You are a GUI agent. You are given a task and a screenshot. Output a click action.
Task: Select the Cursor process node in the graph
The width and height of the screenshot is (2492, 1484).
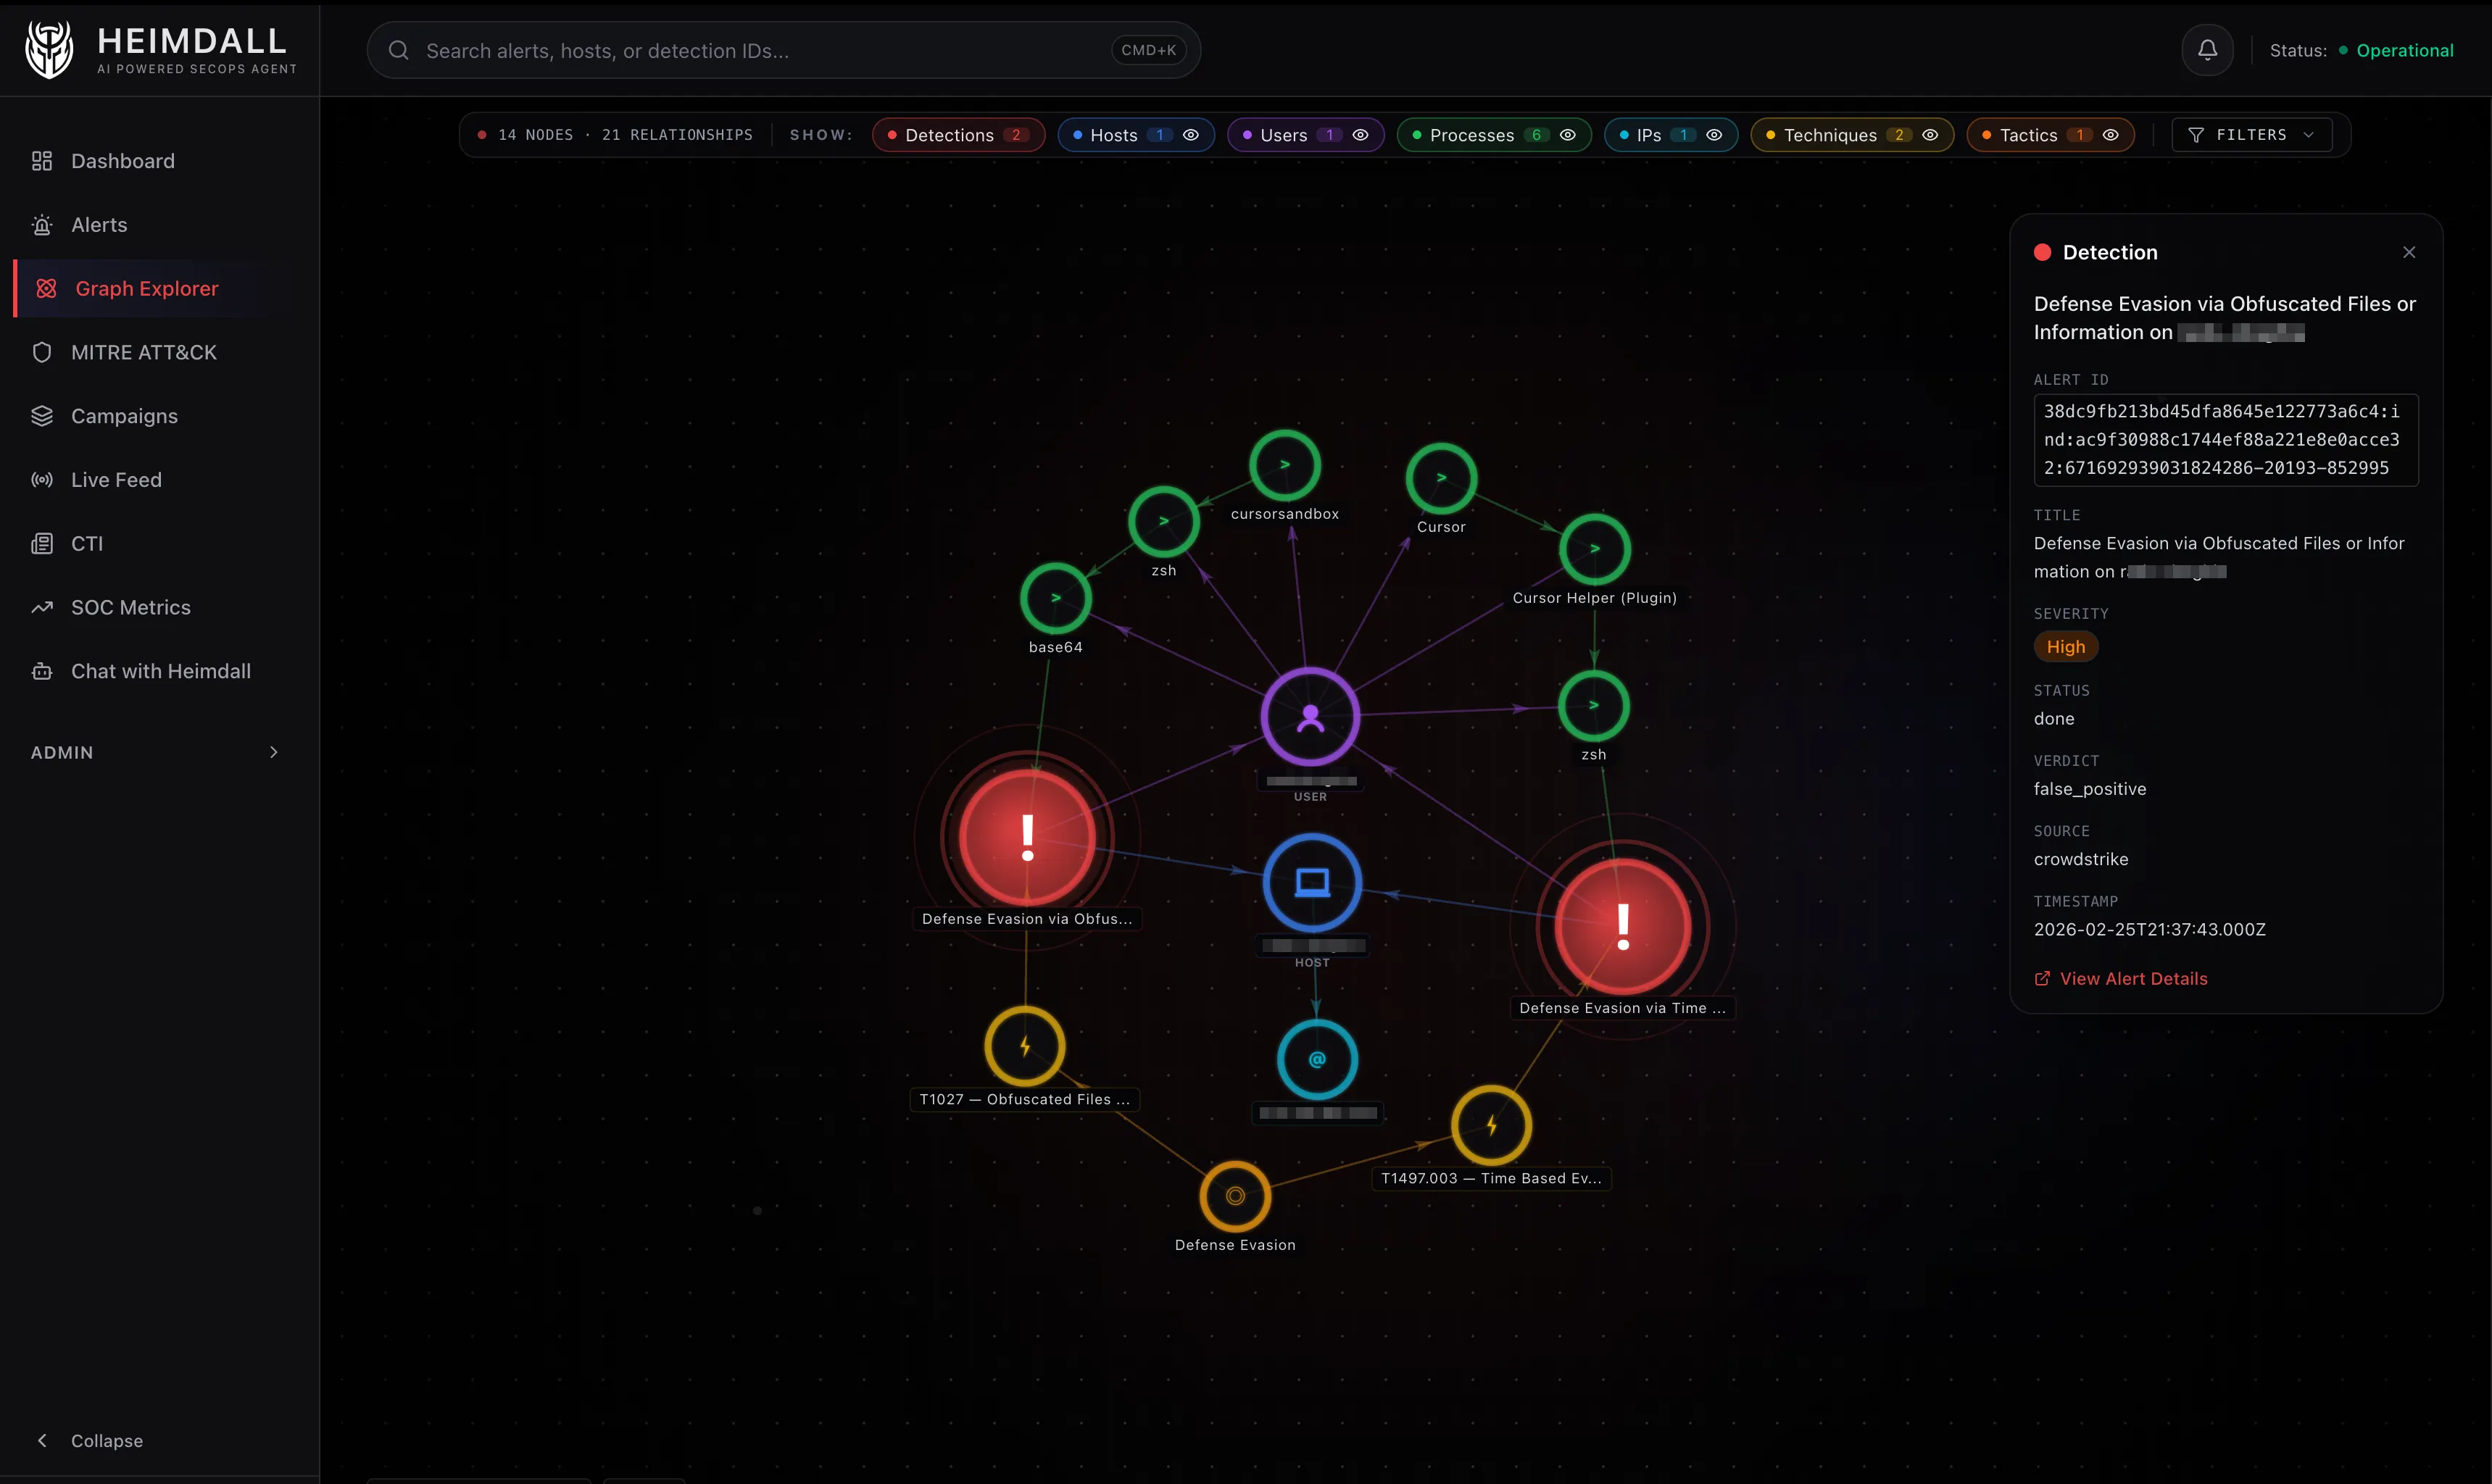1440,478
